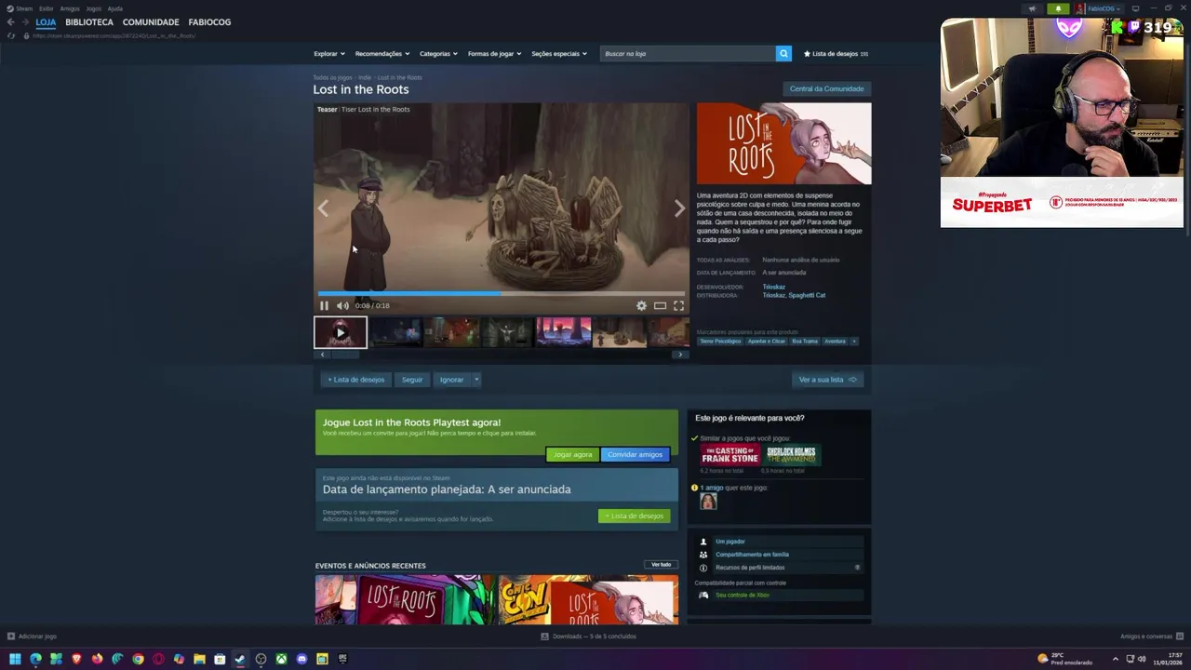Open the Trioskaz developer link
This screenshot has width=1191, height=670.
[x=773, y=287]
